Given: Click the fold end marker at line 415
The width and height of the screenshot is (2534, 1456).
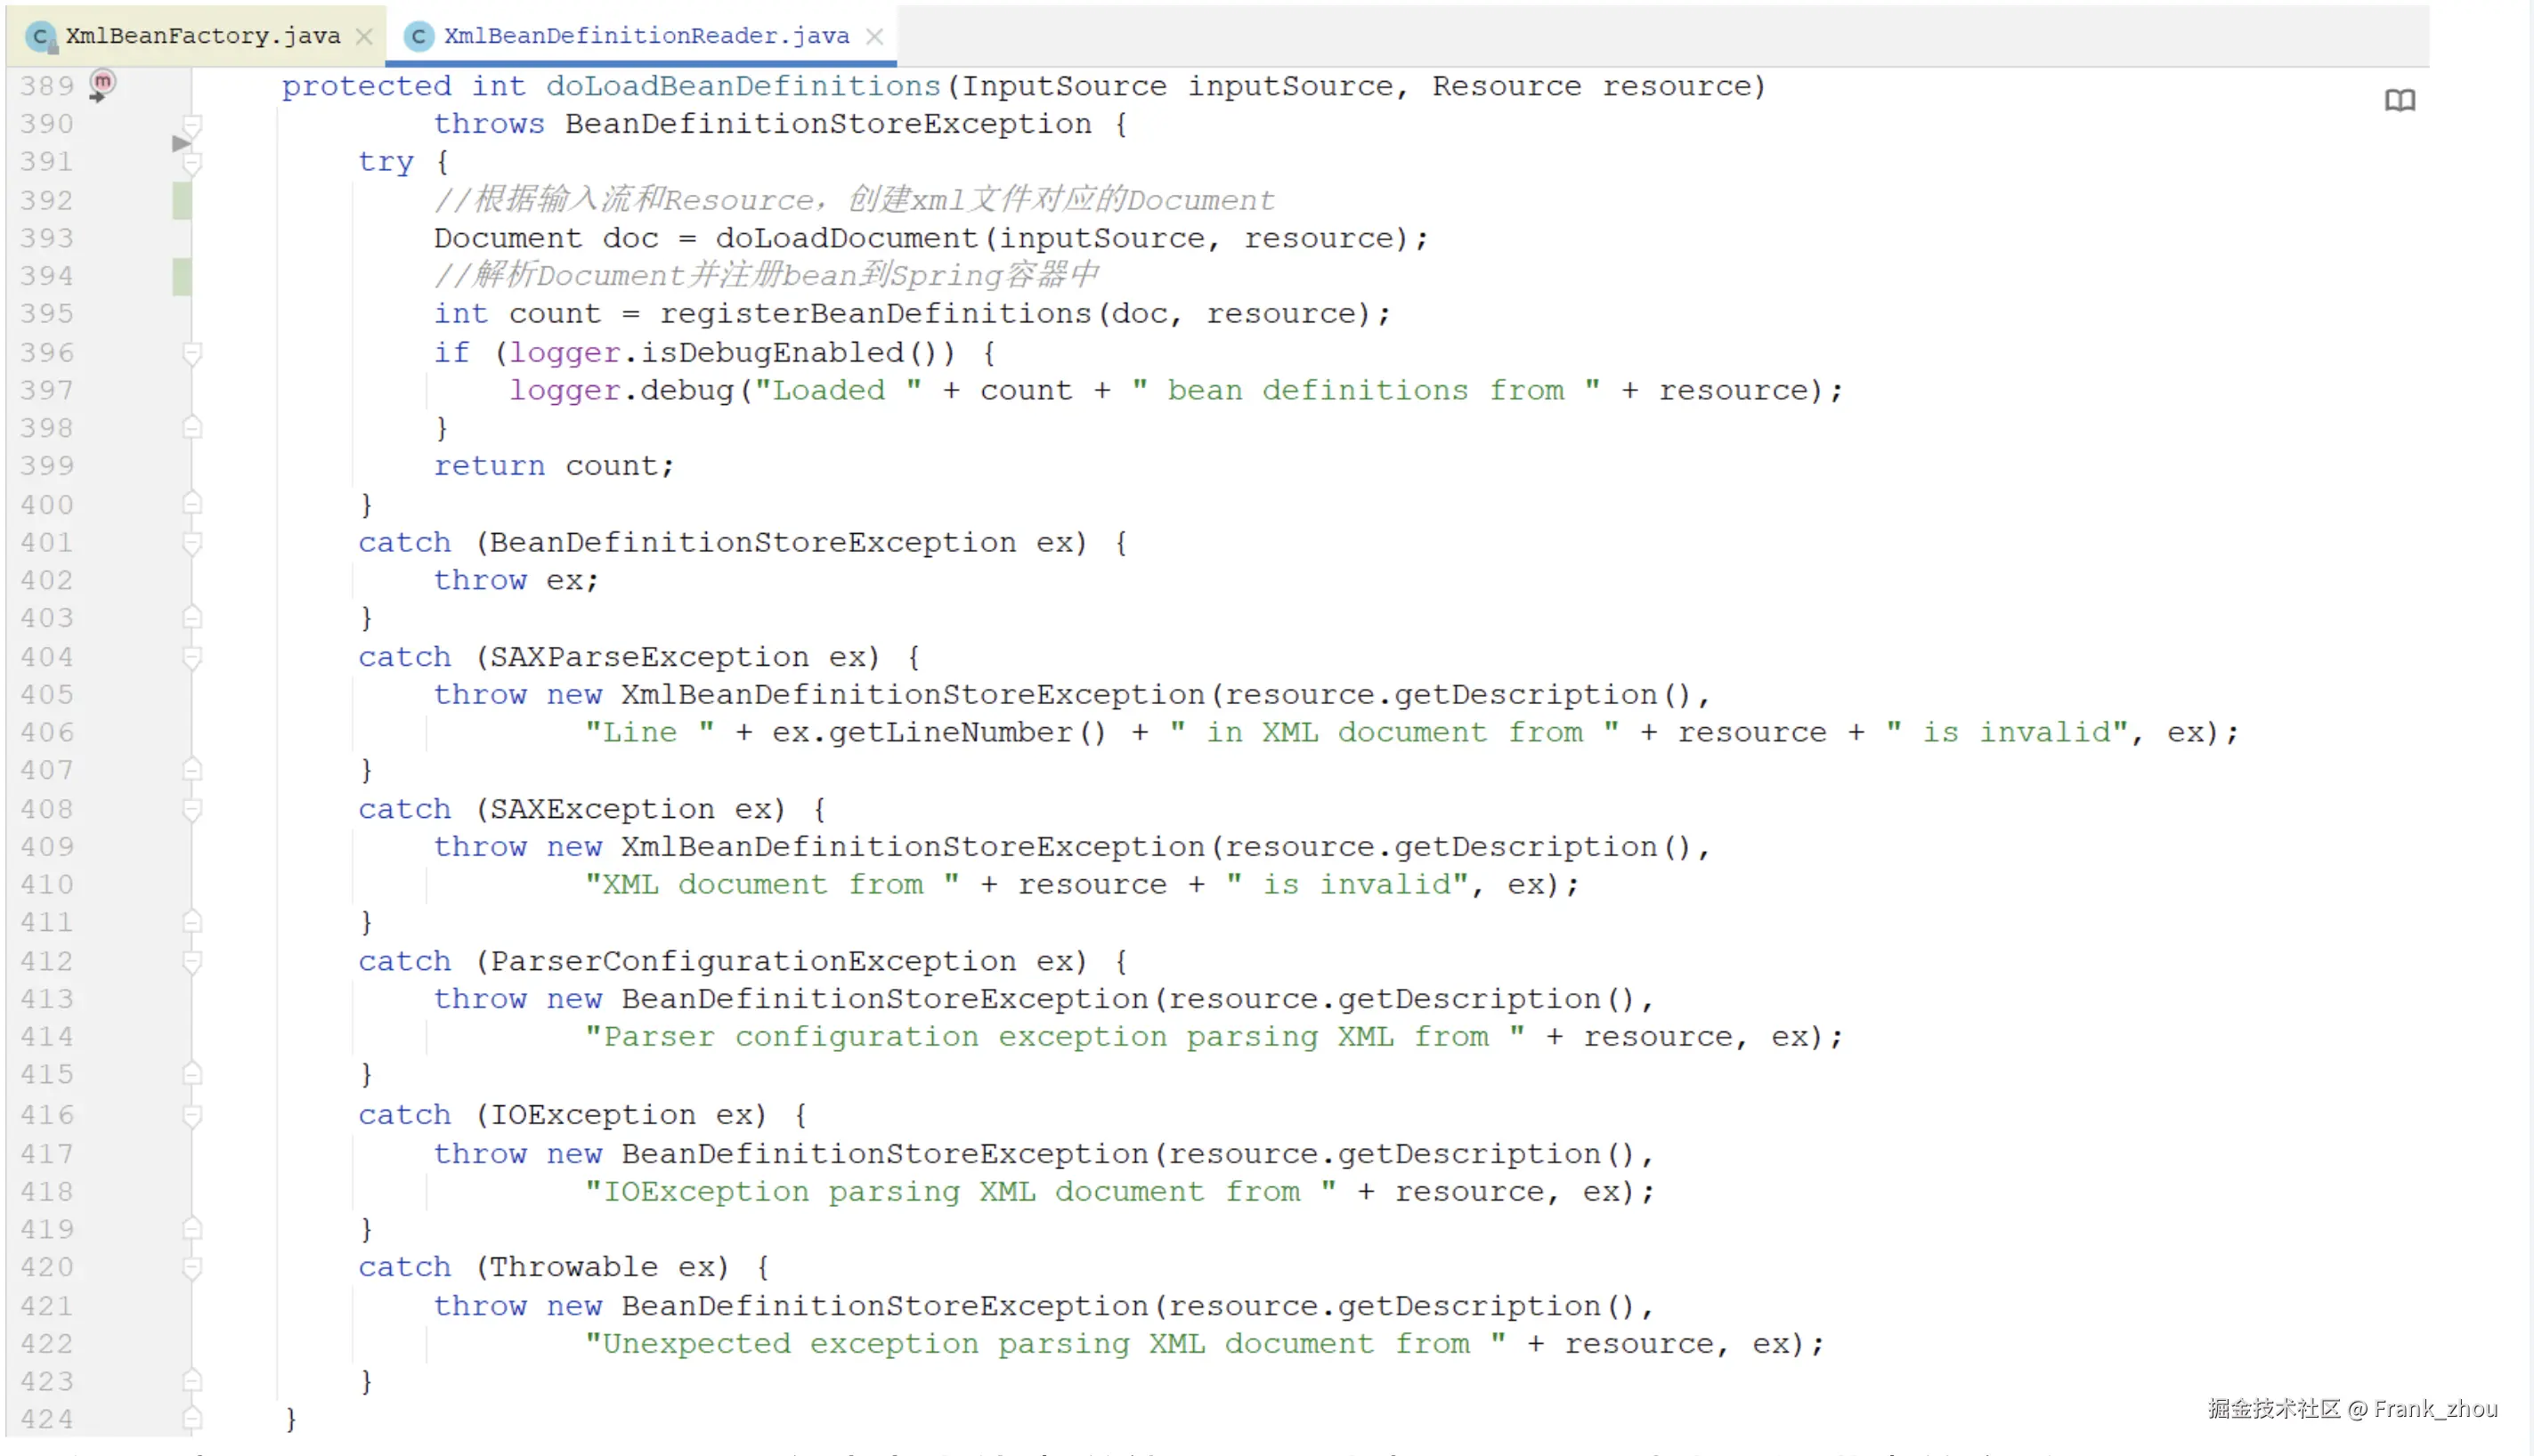Looking at the screenshot, I should [x=193, y=1074].
